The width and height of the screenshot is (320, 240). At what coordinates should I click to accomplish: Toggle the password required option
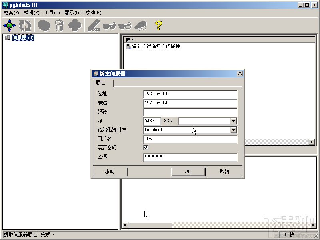(x=146, y=148)
